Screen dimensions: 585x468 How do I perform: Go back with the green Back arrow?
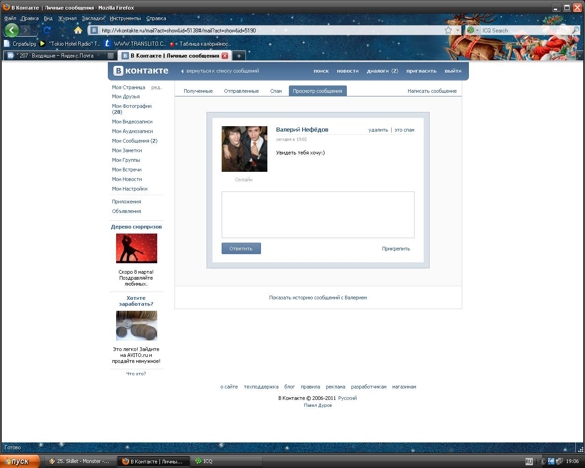(x=12, y=30)
